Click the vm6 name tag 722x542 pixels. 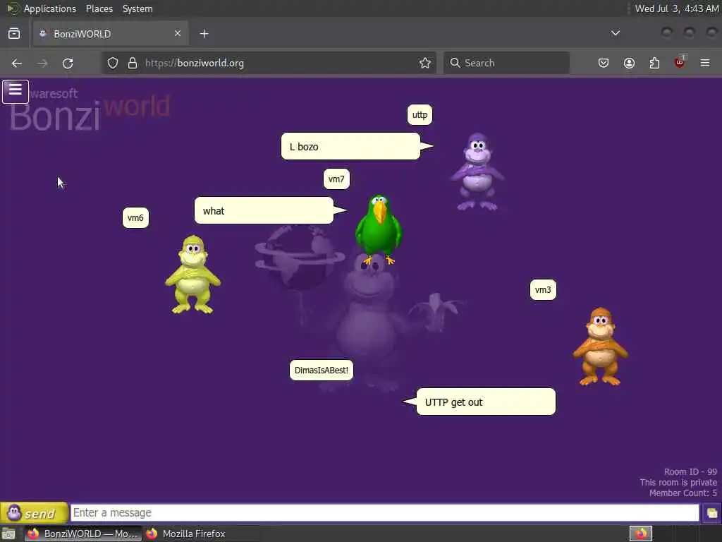135,217
